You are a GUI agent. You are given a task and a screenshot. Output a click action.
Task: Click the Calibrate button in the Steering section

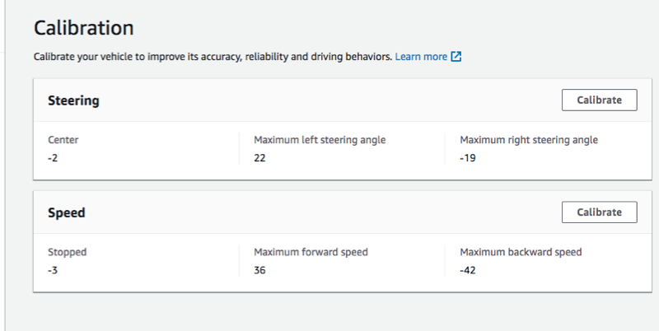(x=599, y=100)
